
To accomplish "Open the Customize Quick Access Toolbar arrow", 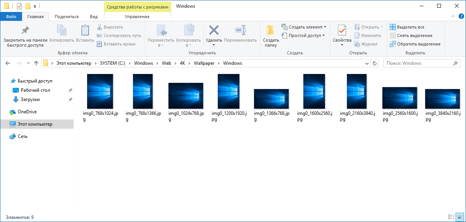I will (35, 7).
